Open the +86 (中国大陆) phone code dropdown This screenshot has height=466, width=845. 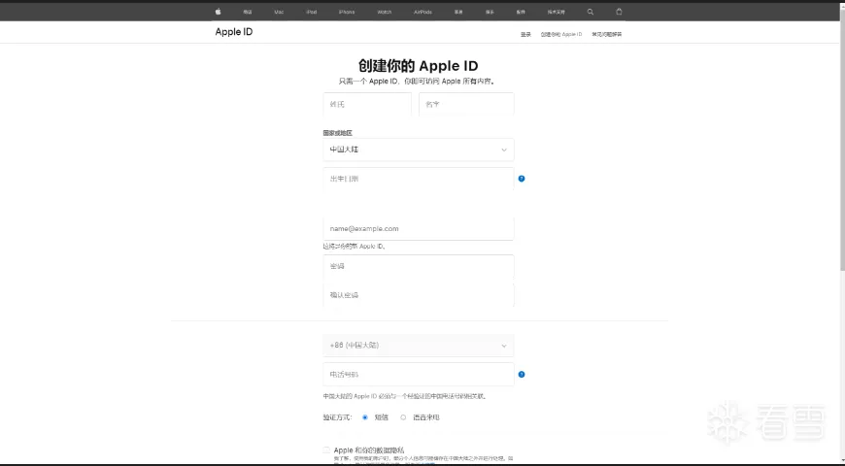click(419, 346)
